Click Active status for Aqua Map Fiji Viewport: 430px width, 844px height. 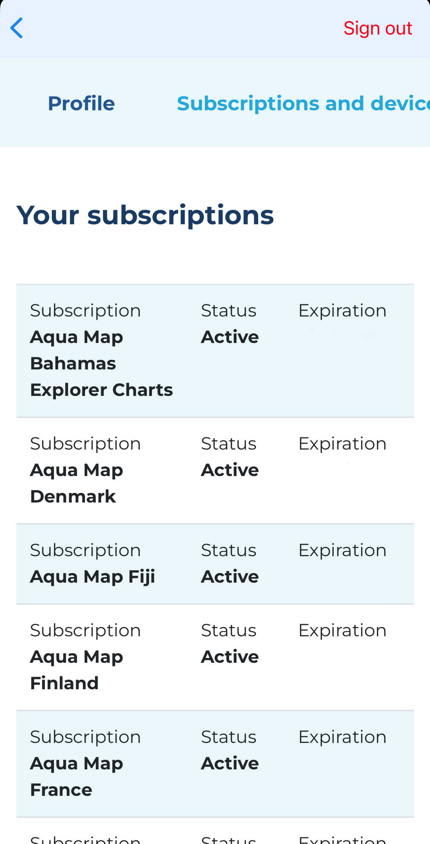point(230,577)
